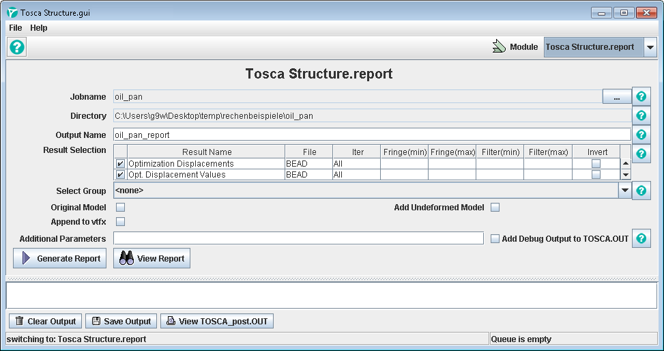Click the Generate Report button
The image size is (664, 351).
click(x=59, y=258)
